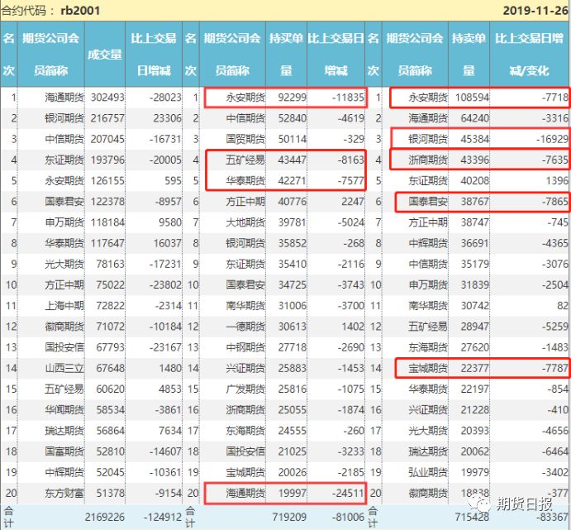This screenshot has height=530, width=571.
Task: Click volume change -23802
Action: click(x=165, y=284)
